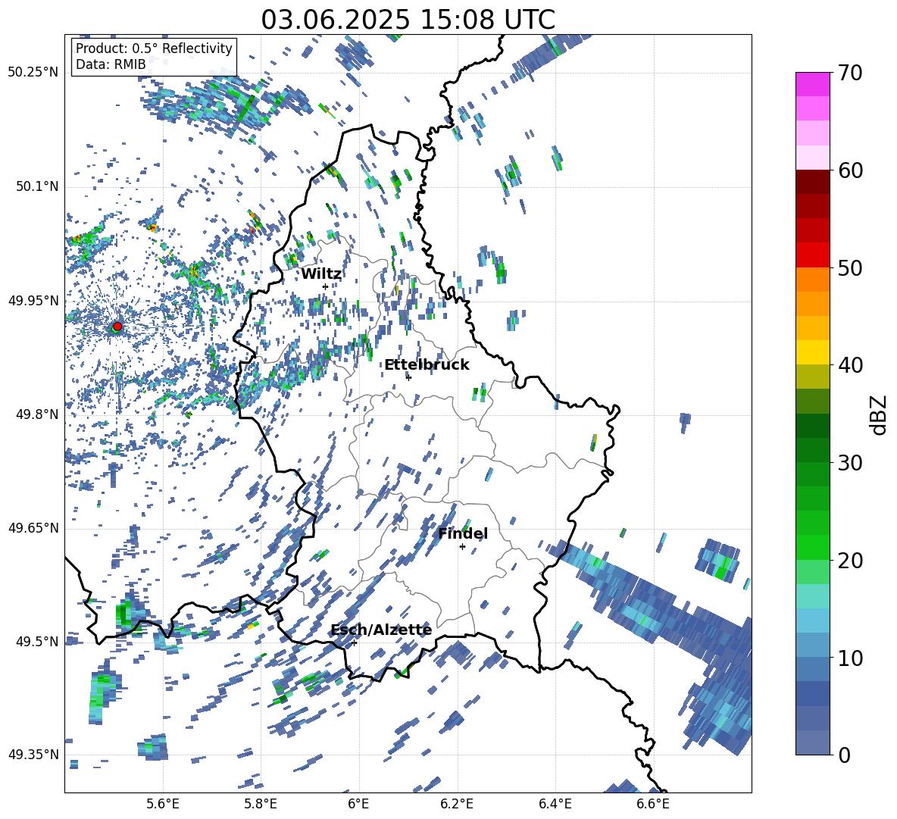Click the bright red 50-52 dBZ color band
This screenshot has height=819, width=897.
812,255
